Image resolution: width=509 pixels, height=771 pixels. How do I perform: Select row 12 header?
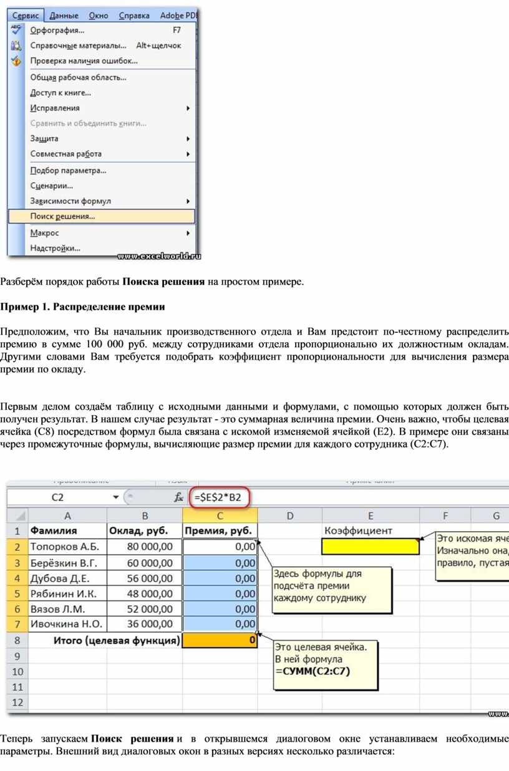[17, 702]
